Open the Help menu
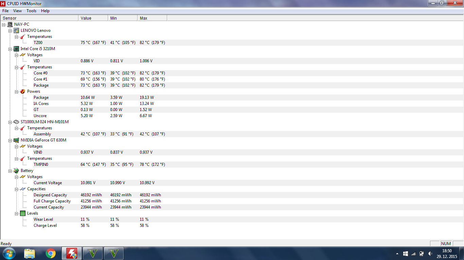This screenshot has width=464, height=260. point(45,11)
